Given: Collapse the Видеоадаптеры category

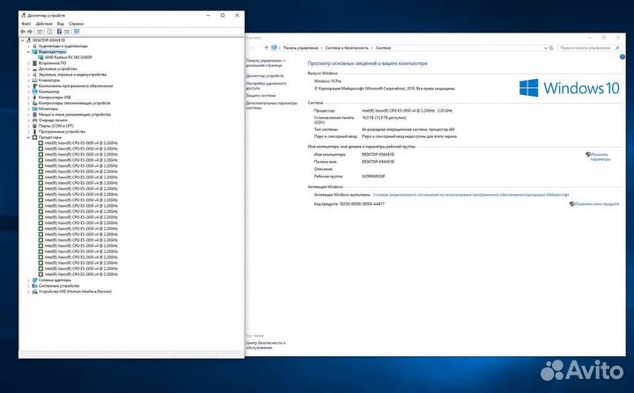Looking at the screenshot, I should (x=29, y=51).
